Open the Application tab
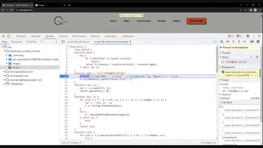Image resolution: width=263 pixels, height=148 pixels. coord(111,36)
